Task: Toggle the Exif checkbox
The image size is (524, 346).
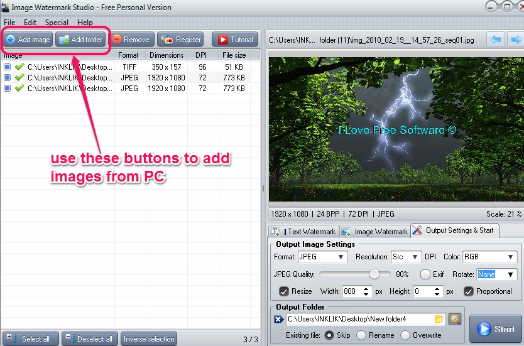Action: point(425,274)
